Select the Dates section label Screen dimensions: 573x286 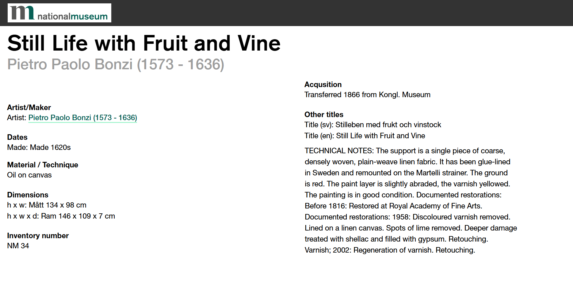17,137
